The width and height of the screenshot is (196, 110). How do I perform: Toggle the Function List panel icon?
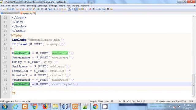pyautogui.click(x=86, y=9)
